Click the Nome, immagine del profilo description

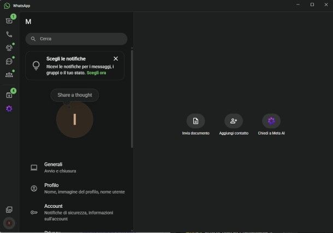pos(85,192)
